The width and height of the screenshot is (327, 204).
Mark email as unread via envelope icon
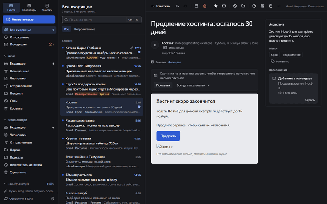pyautogui.click(x=224, y=6)
